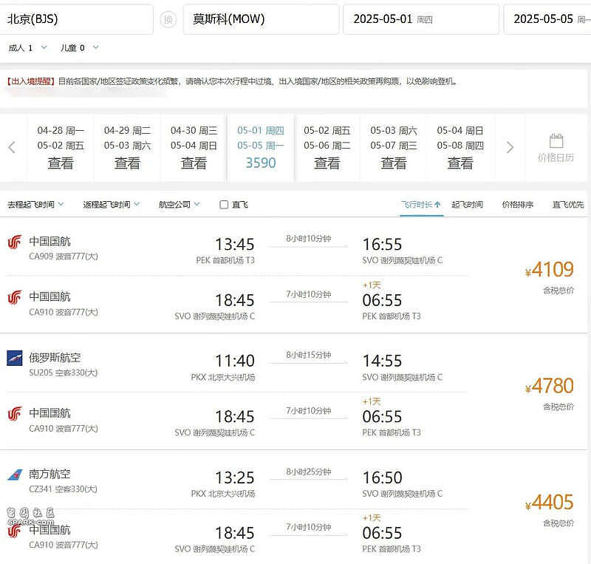Viewport: 591px width, 564px height.
Task: Sort by 直飞优先 direct first
Action: coord(568,205)
